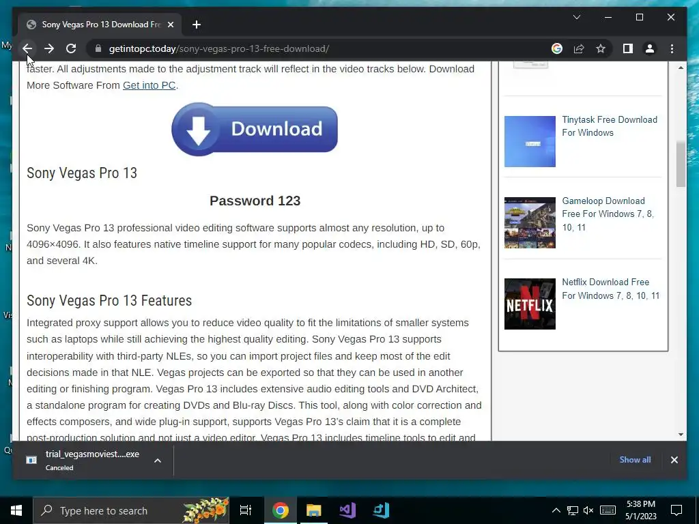
Task: Close the downloads bar
Action: tap(674, 460)
